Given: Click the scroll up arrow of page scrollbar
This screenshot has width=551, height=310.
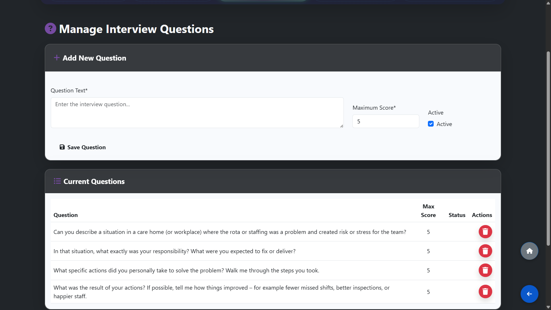Looking at the screenshot, I should tap(548, 3).
